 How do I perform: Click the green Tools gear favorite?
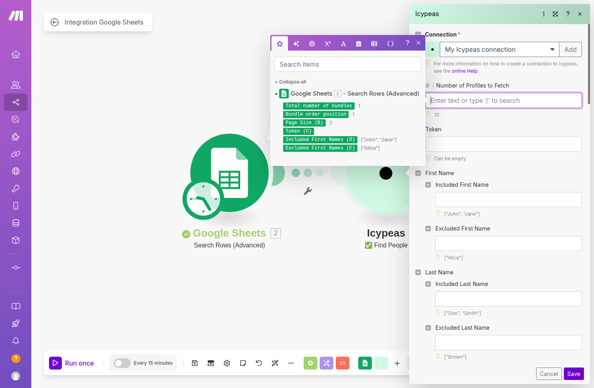[x=310, y=363]
